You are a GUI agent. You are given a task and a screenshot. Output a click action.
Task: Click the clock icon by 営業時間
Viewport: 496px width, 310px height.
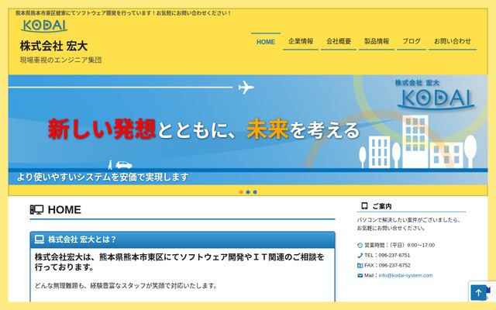[360, 245]
